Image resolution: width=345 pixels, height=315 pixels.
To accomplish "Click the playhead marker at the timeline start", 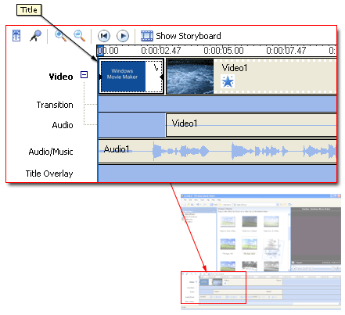I will [100, 50].
